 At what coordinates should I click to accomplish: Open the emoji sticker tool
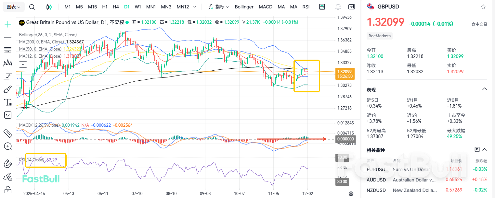(x=7, y=115)
